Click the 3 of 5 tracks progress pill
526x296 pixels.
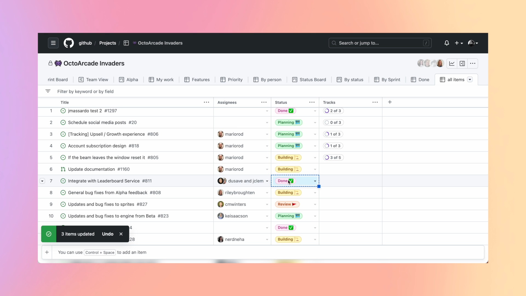click(333, 158)
